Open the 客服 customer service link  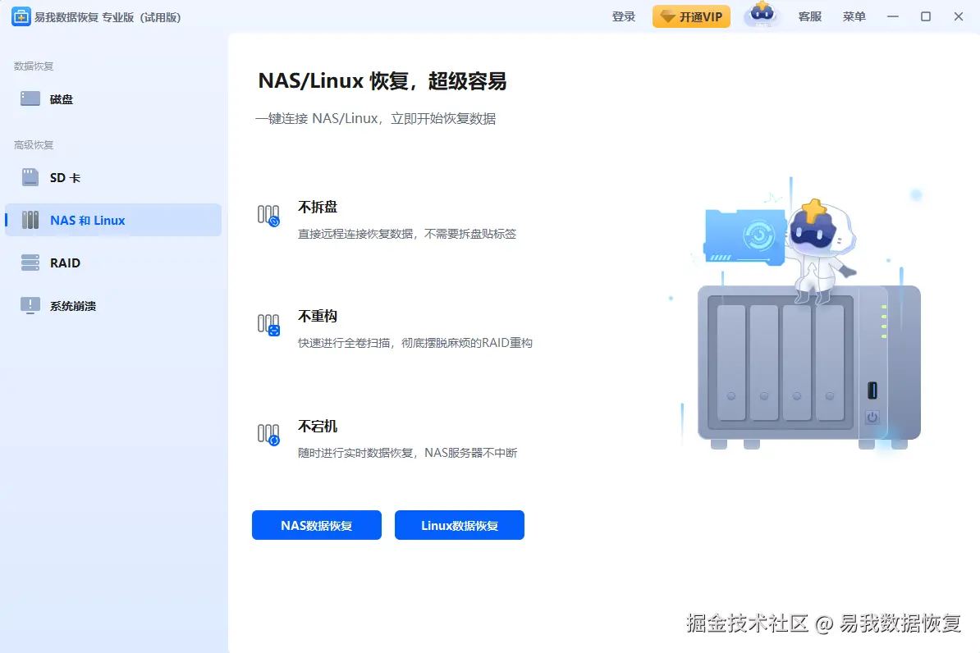(810, 17)
